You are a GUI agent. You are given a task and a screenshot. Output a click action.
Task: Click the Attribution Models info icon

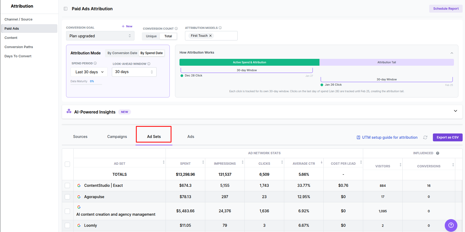pos(220,28)
